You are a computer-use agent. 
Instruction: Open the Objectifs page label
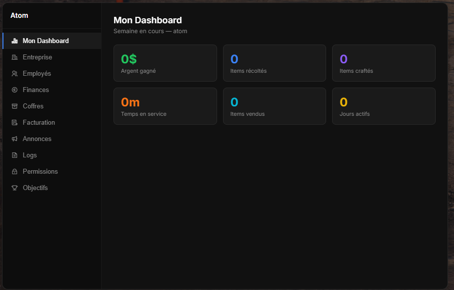[x=35, y=188]
